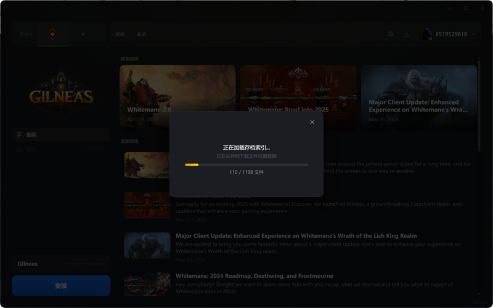Open Major Client Update article title in list
The width and height of the screenshot is (493, 308).
296,236
